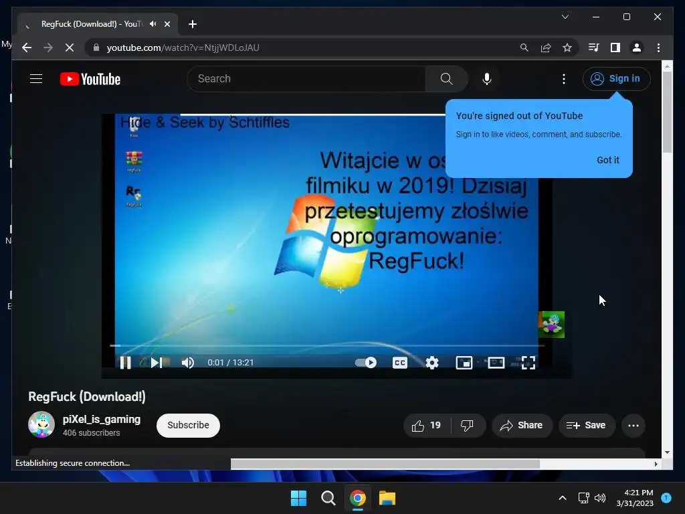Toggle the autoplay switch
Viewport: 685px width, 514px height.
366,362
